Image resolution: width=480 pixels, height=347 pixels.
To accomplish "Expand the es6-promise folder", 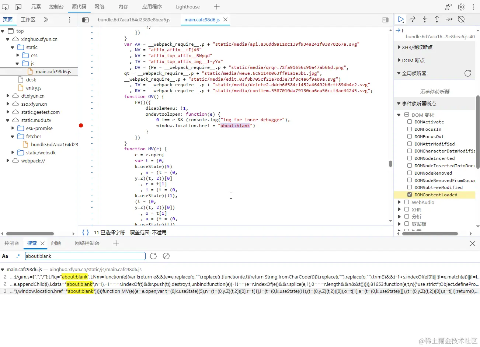I will (x=13, y=128).
